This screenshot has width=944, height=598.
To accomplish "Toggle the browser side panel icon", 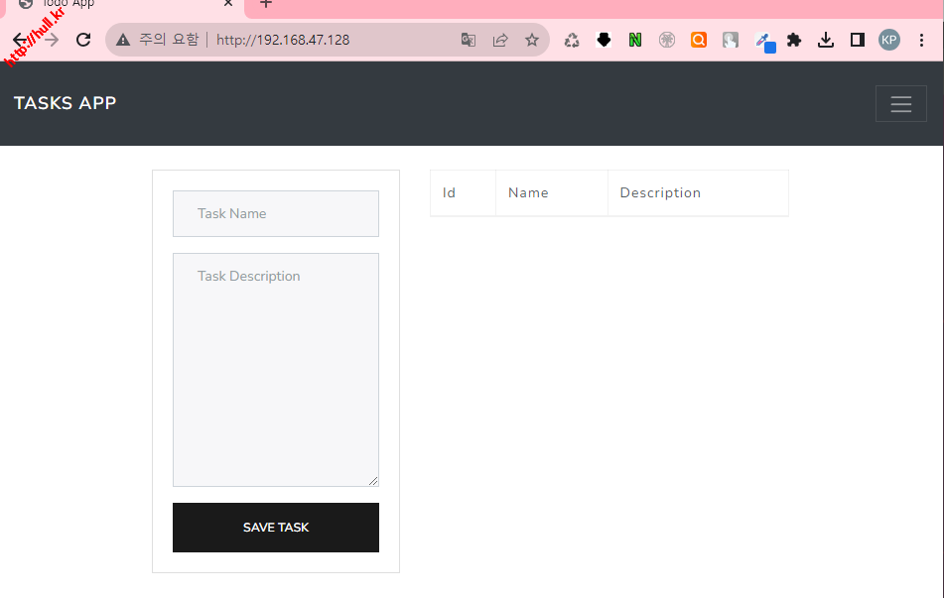I will tap(858, 40).
